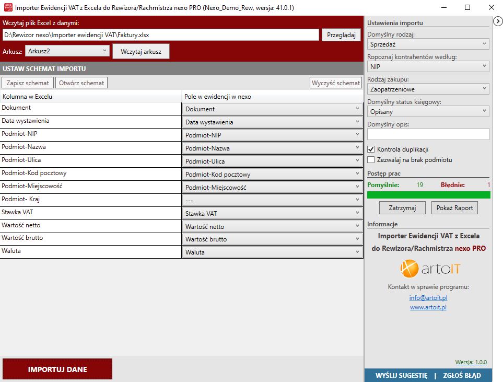Open Rozpoznaj kontrahentów według dropdown
Image resolution: width=503 pixels, height=382 pixels.
click(x=428, y=66)
